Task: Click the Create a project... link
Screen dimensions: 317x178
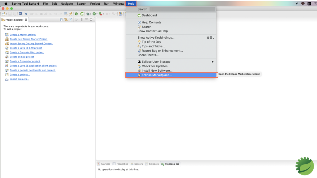Action: (x=20, y=74)
